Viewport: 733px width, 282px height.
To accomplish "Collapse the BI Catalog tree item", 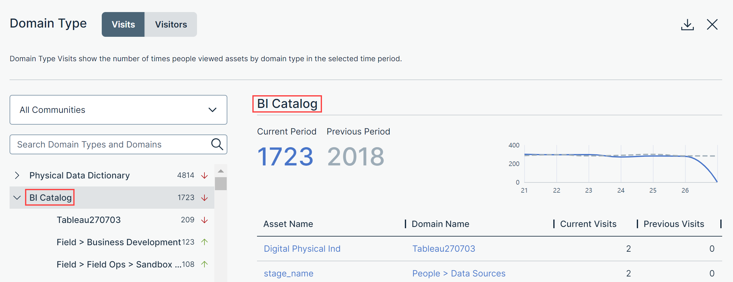I will [17, 198].
